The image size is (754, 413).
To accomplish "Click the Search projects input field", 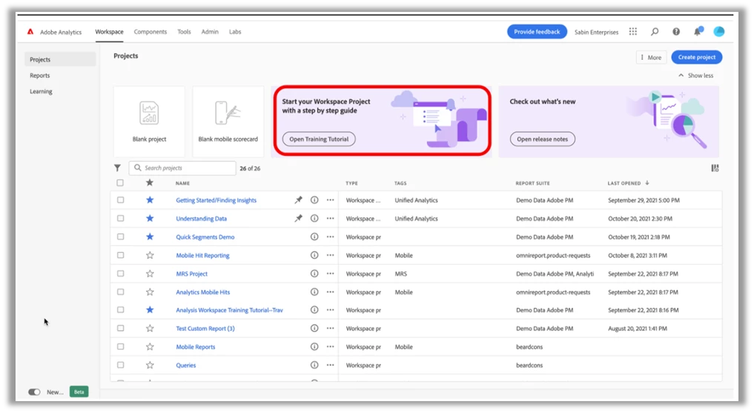I will 182,168.
